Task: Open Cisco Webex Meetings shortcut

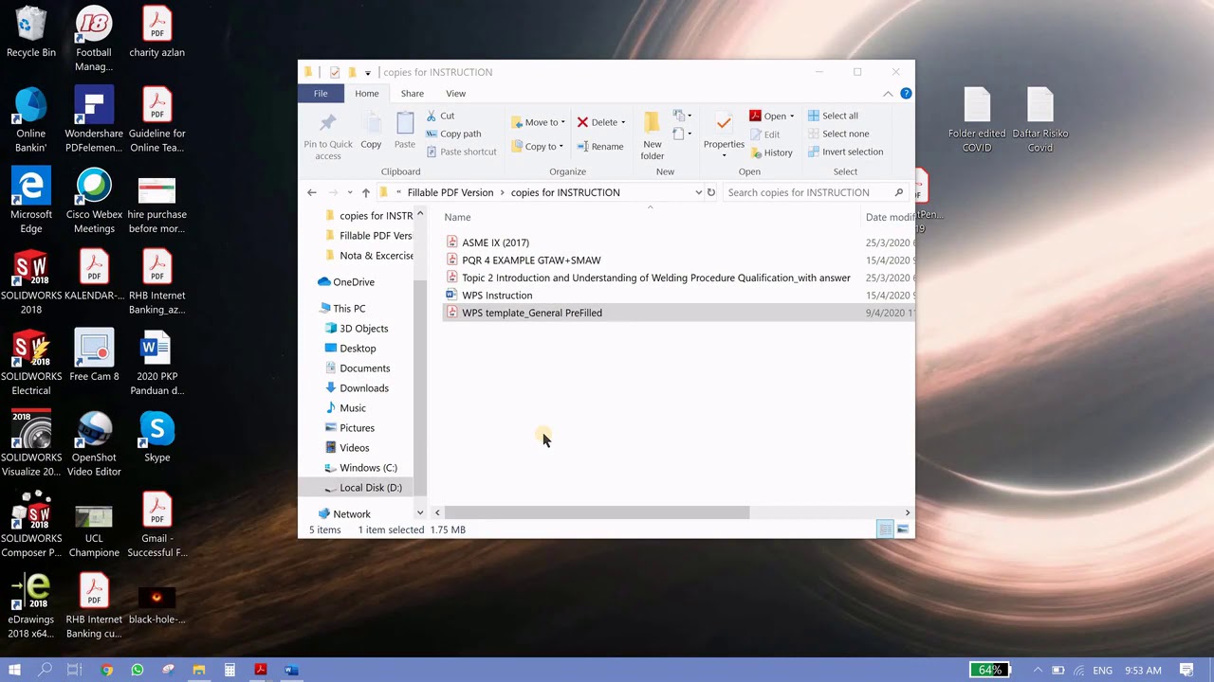Action: [x=94, y=201]
